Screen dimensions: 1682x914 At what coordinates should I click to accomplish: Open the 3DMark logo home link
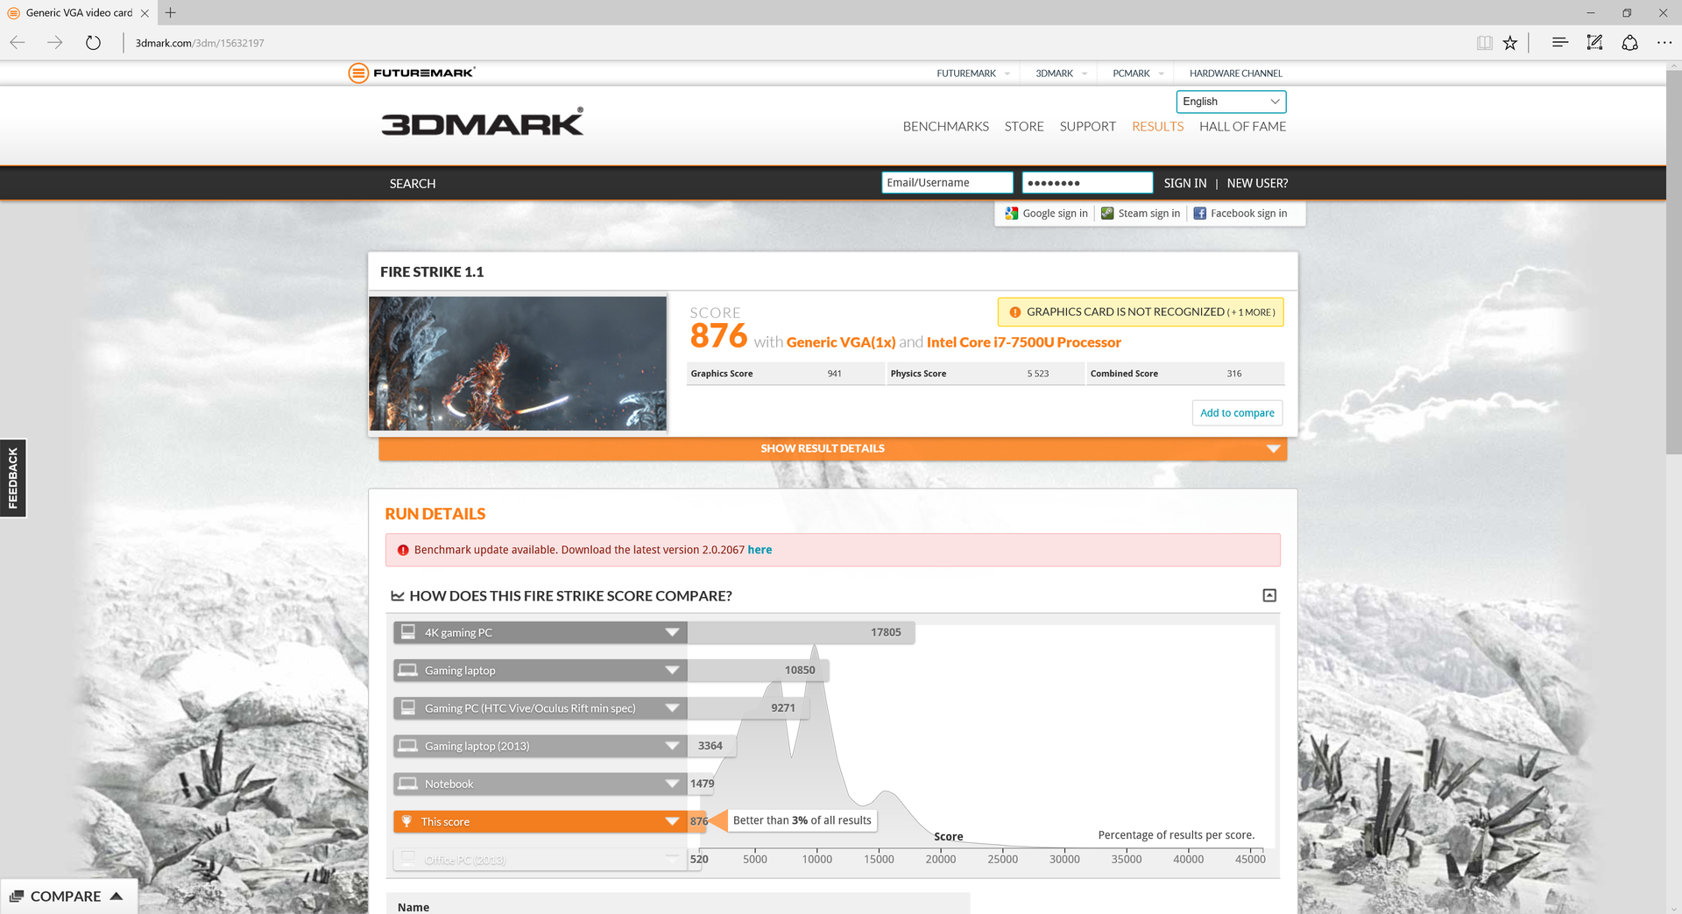[x=483, y=123]
